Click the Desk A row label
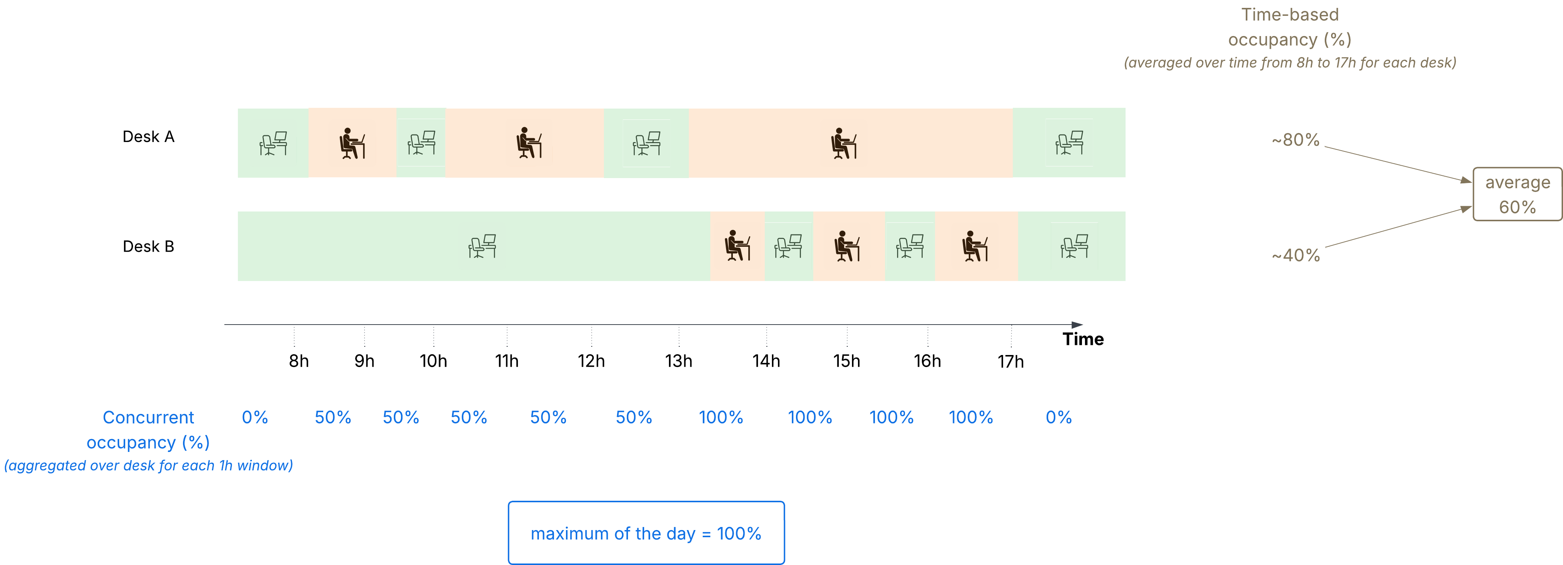Screen dimensions: 1563x565 (x=149, y=137)
